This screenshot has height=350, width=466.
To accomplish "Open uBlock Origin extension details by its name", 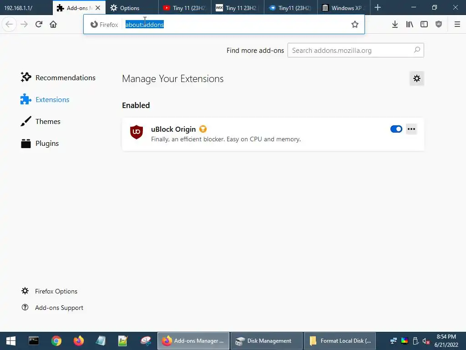I will click(173, 129).
